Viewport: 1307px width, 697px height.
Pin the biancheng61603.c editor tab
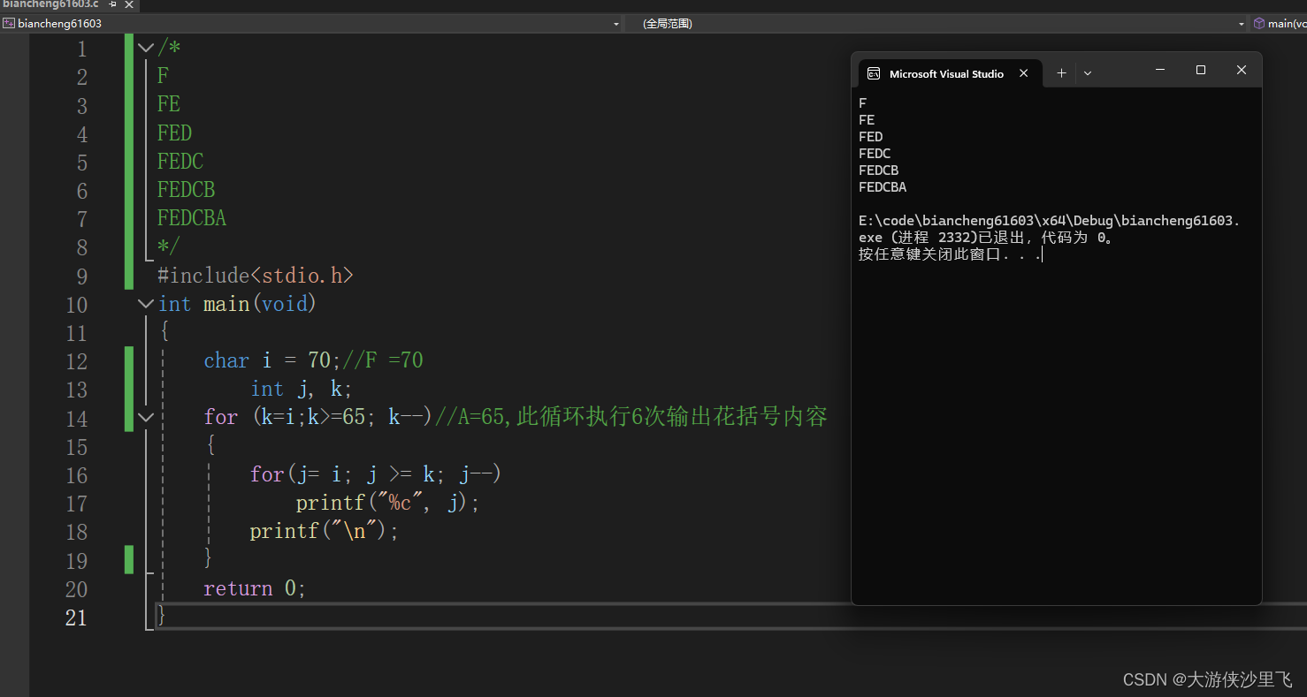112,4
